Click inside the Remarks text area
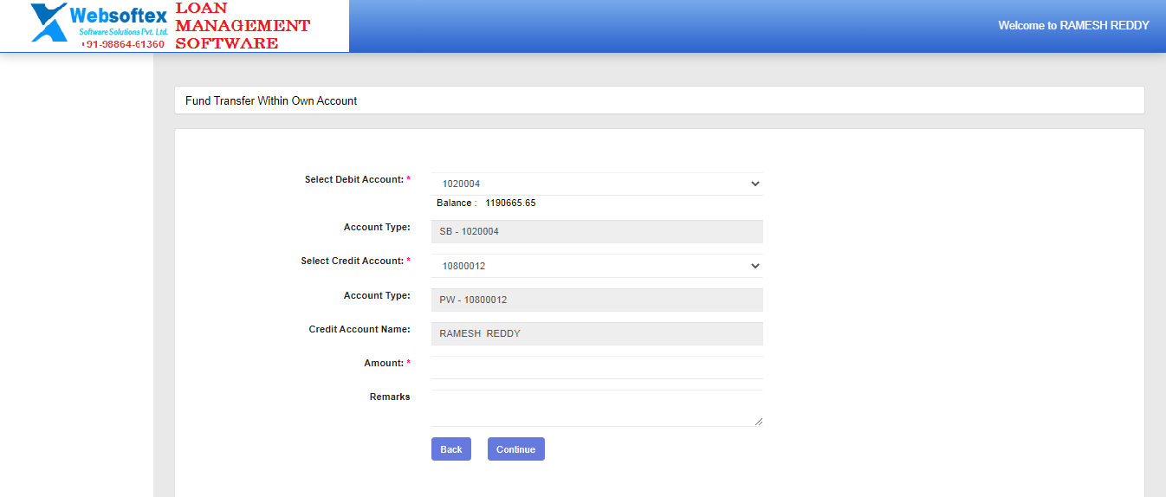Viewport: 1166px width, 497px height. click(597, 408)
